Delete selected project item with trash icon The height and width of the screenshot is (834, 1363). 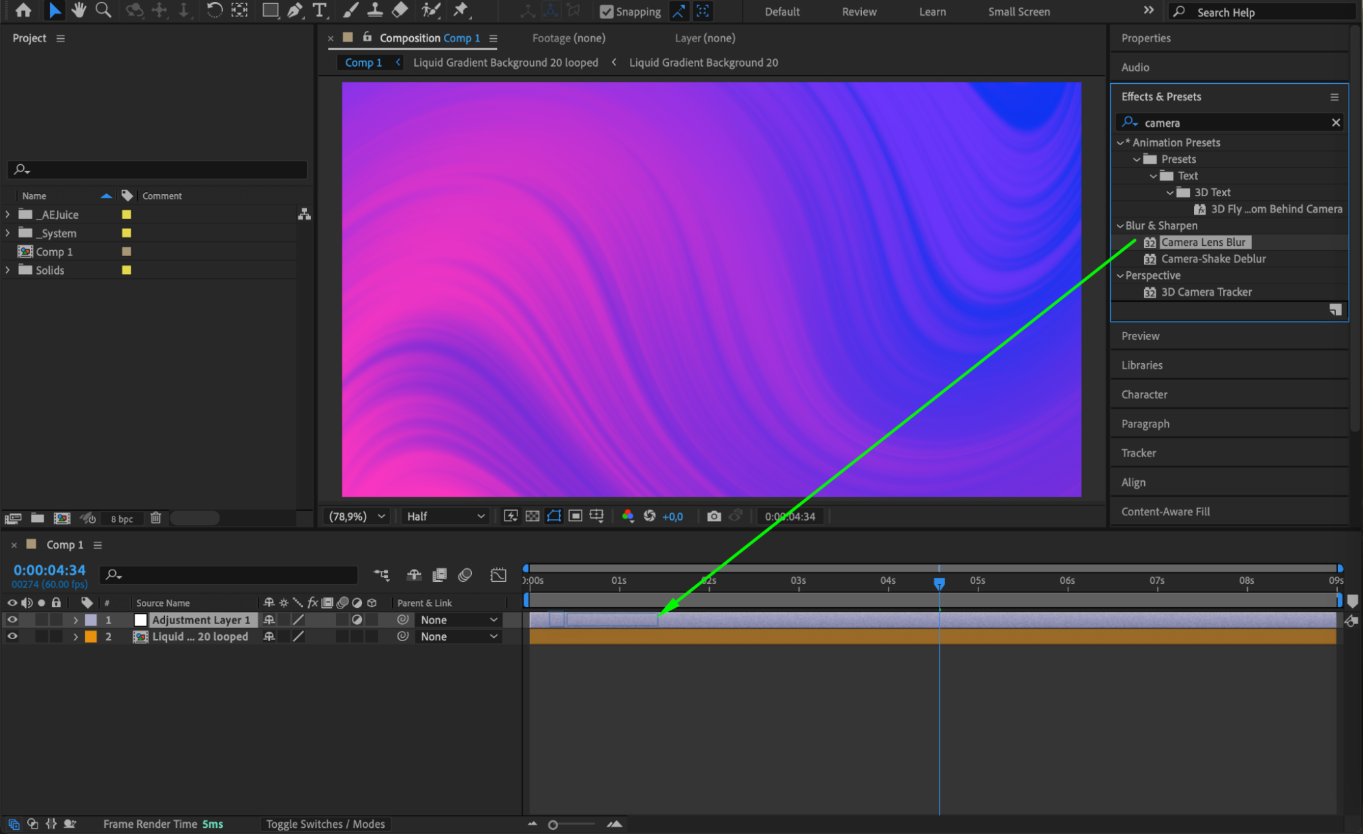click(x=155, y=518)
